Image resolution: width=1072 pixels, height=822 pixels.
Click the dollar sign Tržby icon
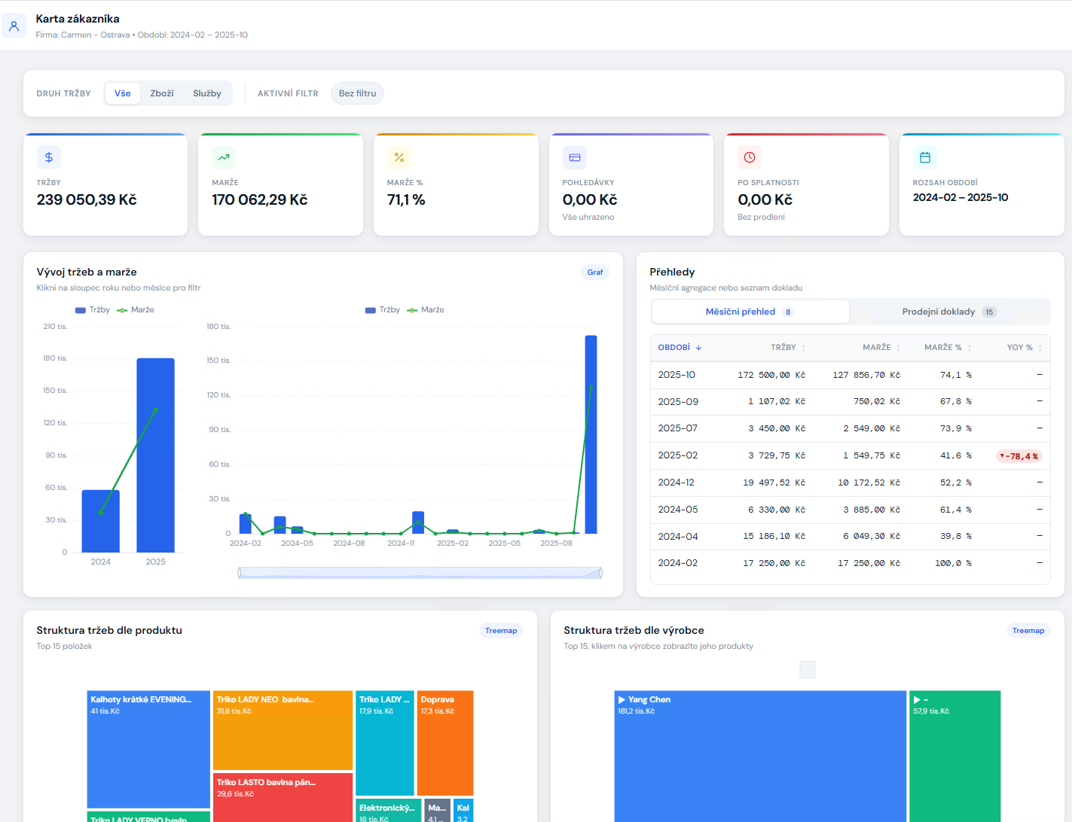pyautogui.click(x=49, y=157)
